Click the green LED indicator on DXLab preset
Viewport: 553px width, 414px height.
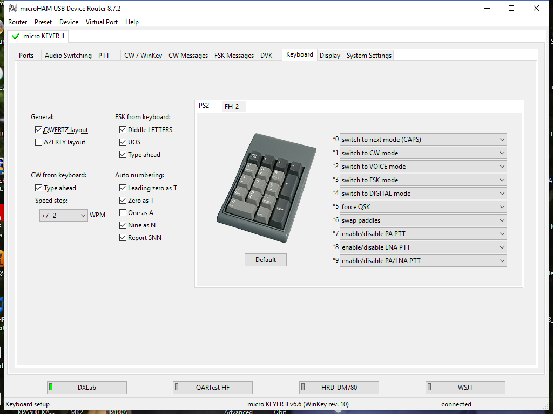(x=51, y=387)
